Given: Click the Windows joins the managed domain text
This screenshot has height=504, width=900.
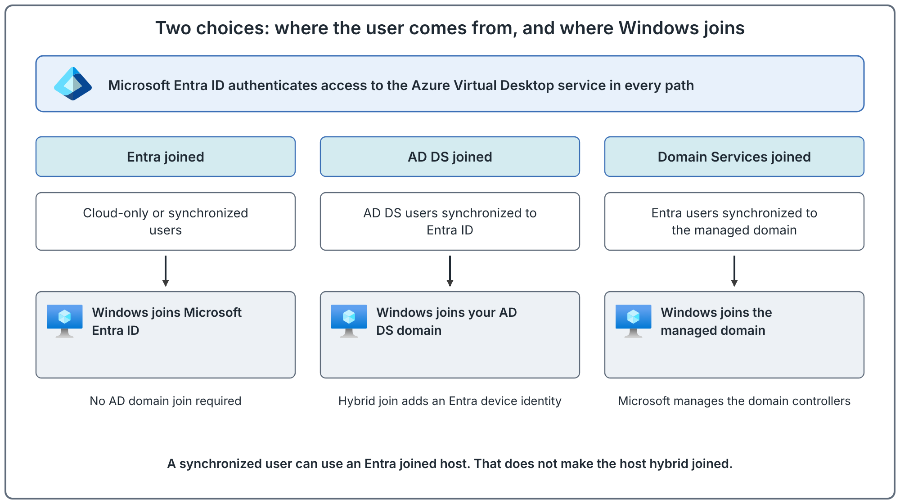Looking at the screenshot, I should 716,321.
